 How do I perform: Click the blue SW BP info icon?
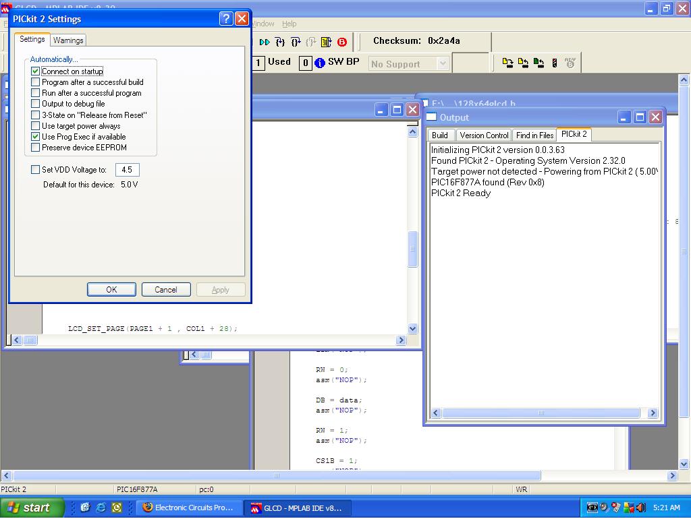point(320,63)
